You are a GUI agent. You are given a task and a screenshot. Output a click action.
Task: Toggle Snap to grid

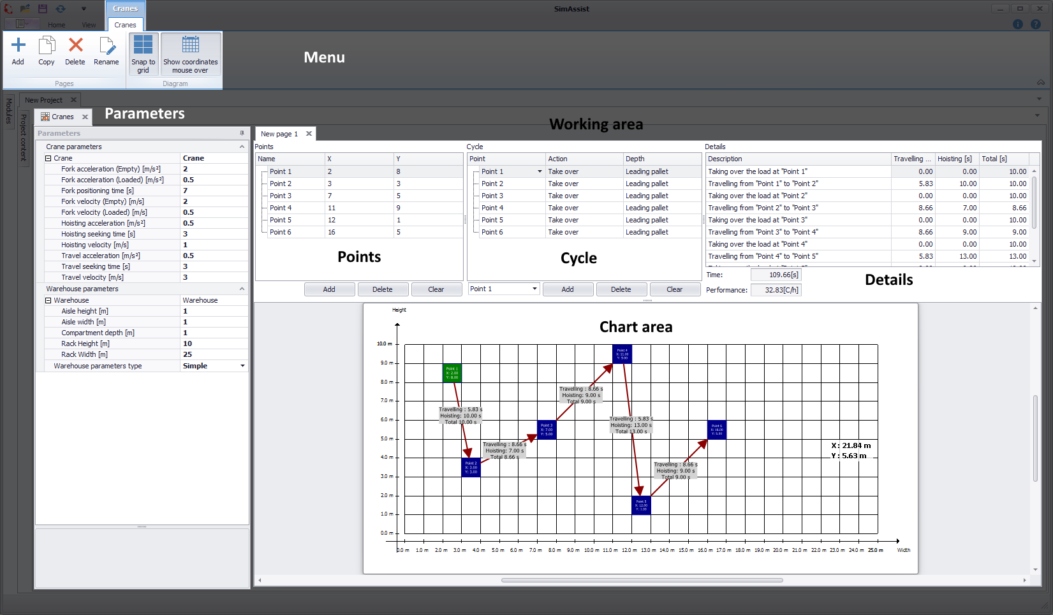point(144,54)
